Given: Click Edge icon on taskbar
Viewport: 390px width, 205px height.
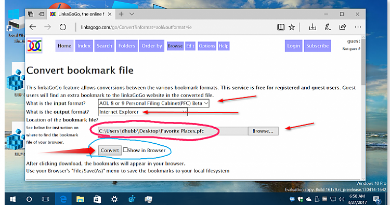Looking at the screenshot, I should click(x=63, y=199).
